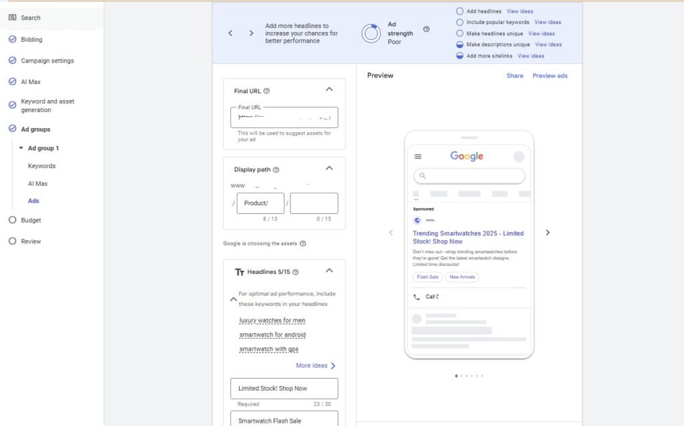Click the Preview ads link
Screen dimensions: 684x426
(550, 76)
